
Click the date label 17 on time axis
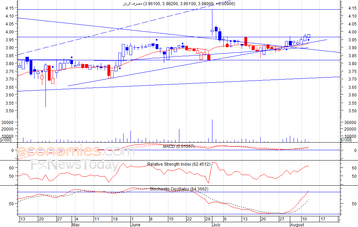pyautogui.click(x=323, y=219)
